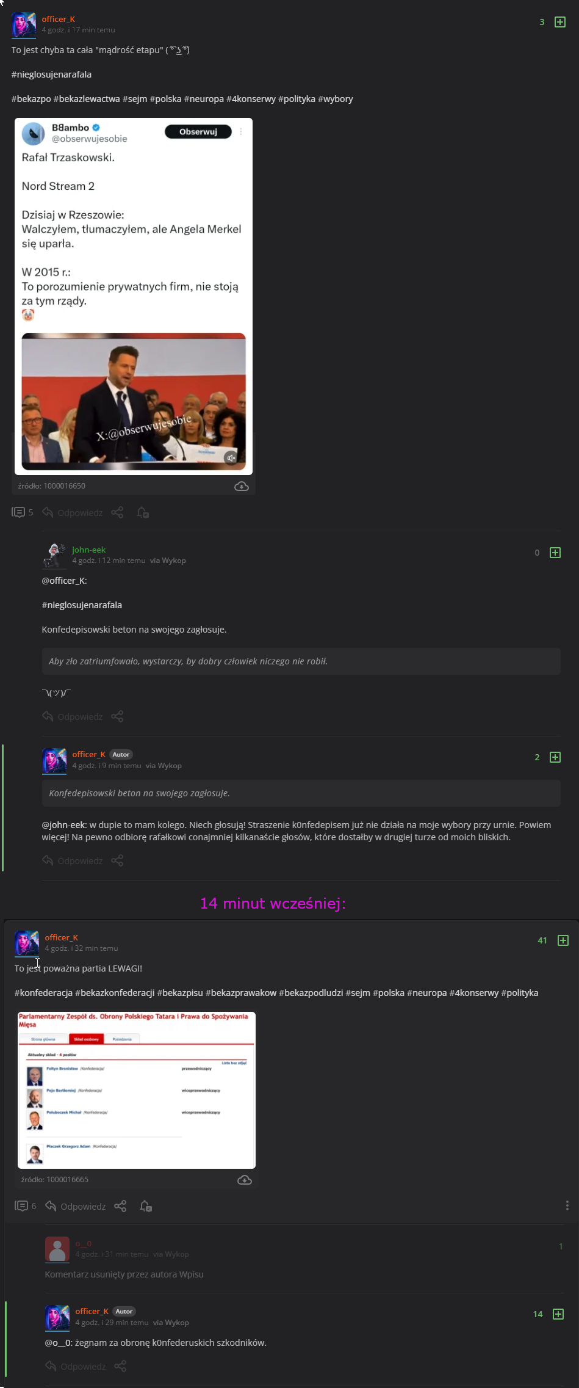Open the Trzaskowski video thumbnail
This screenshot has width=579, height=1388.
coord(134,401)
